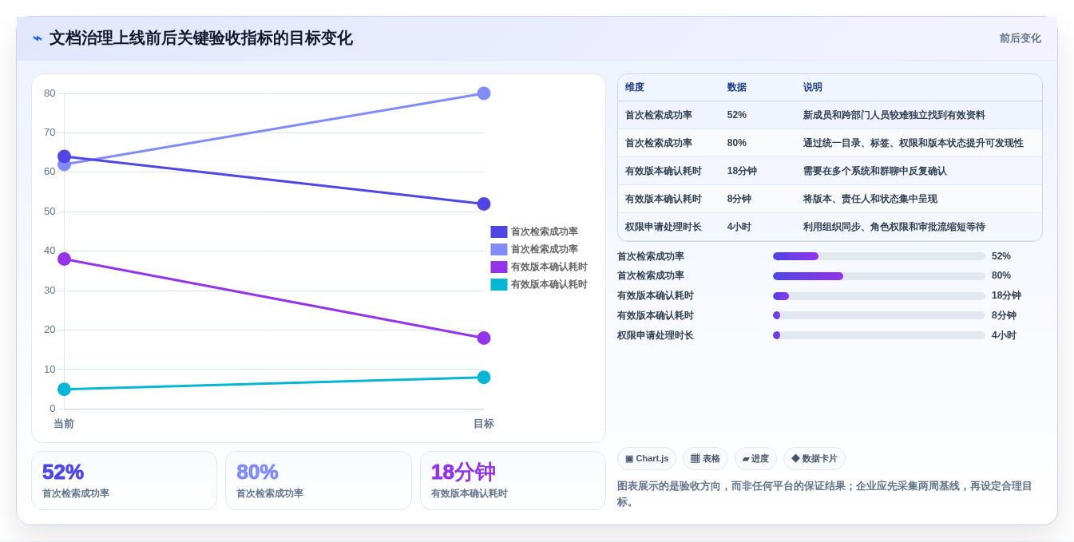1074x542 pixels.
Task: Toggle the purple legend swatch for 有效版本确认耗时
Action: [x=499, y=267]
